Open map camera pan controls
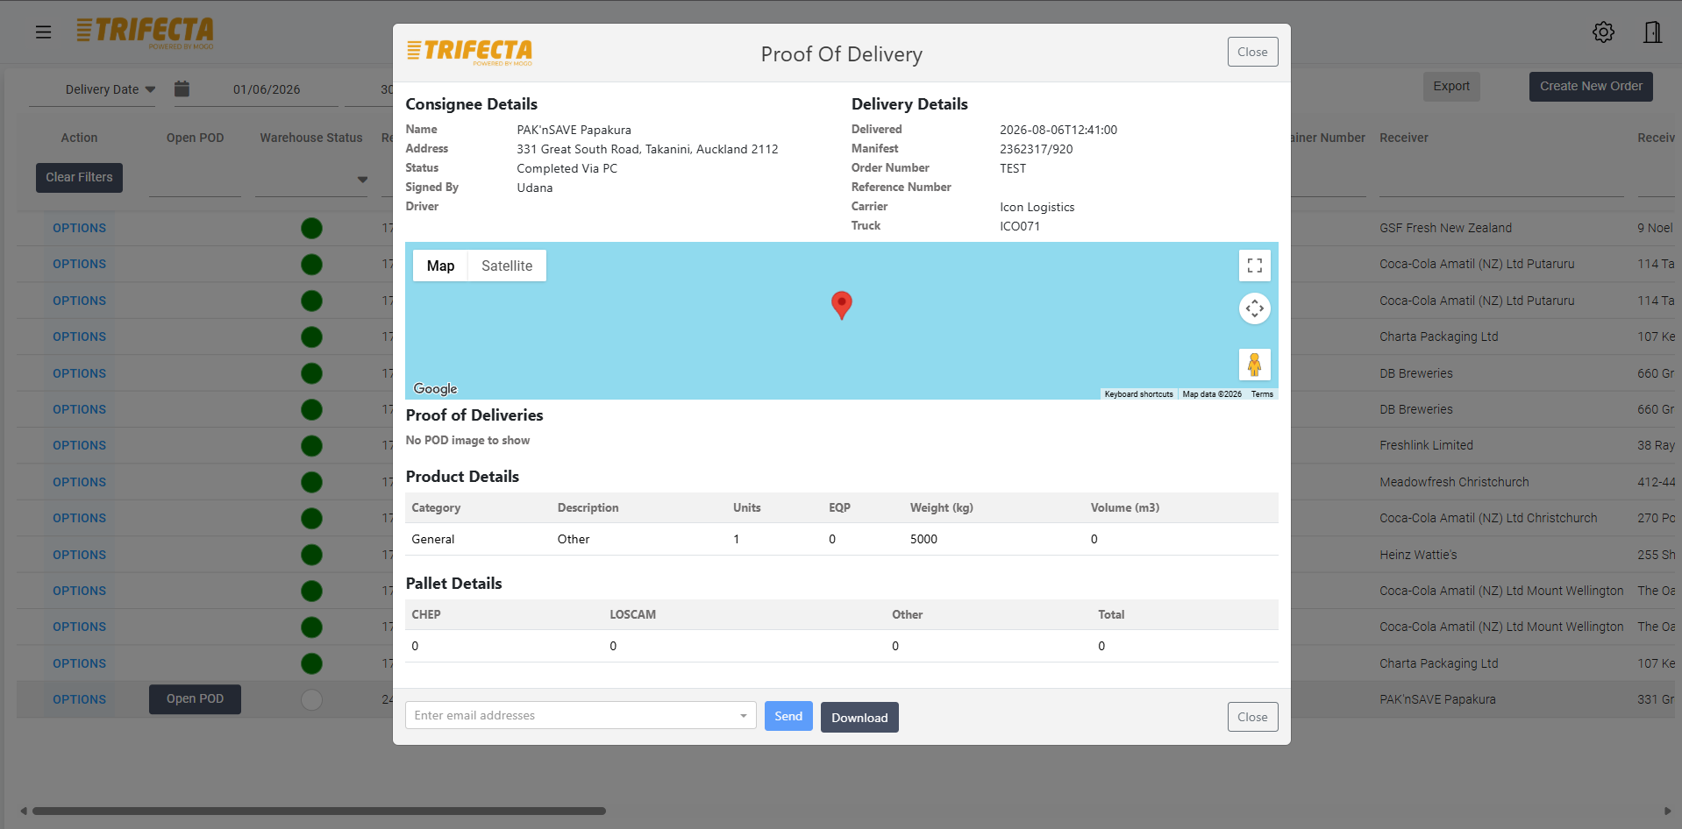Image resolution: width=1682 pixels, height=829 pixels. click(1254, 308)
